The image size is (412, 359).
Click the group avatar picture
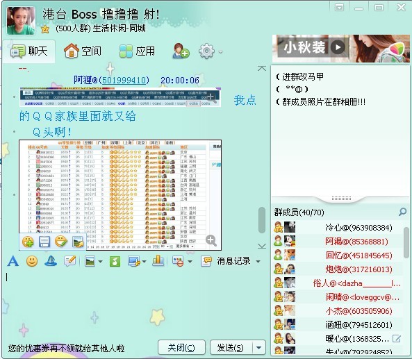21,20
